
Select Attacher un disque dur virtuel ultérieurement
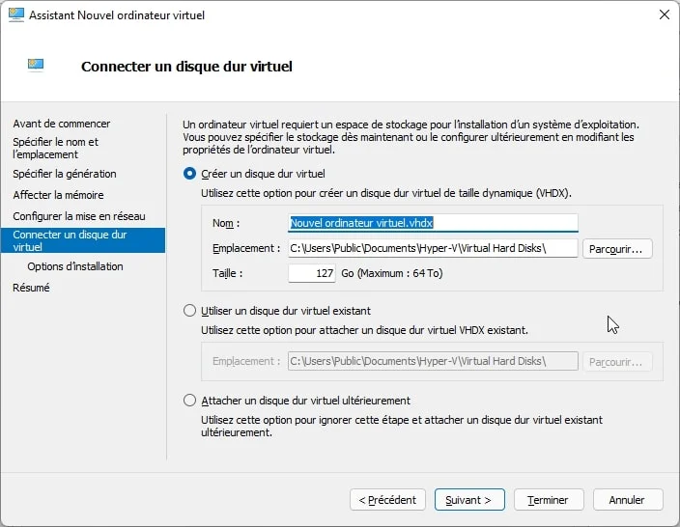(x=189, y=401)
